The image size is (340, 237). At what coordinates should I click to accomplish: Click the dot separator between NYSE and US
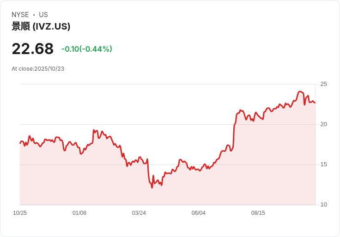(x=34, y=15)
